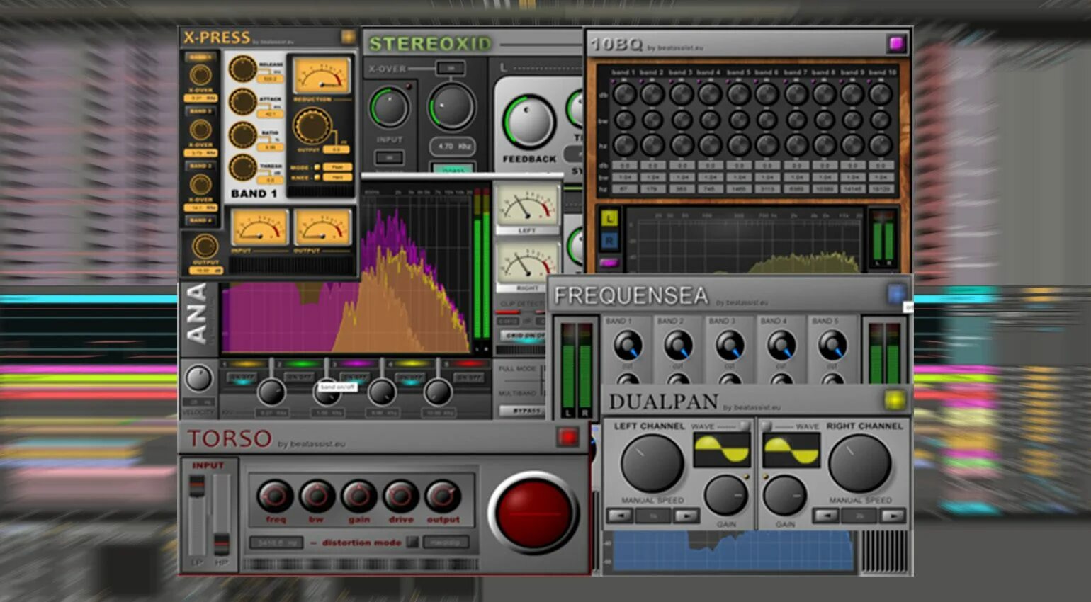Click the BAND 3 cut knob in FREQUENSEA
This screenshot has height=602, width=1091.
tap(730, 346)
